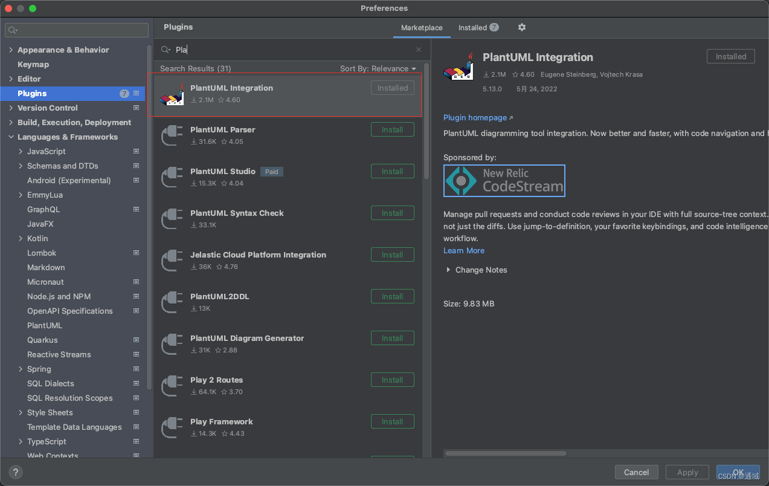Install the PlantUML Parser plugin

pos(393,130)
